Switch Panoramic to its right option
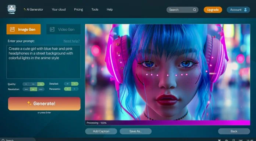This screenshot has width=256, height=141. (x=75, y=89)
